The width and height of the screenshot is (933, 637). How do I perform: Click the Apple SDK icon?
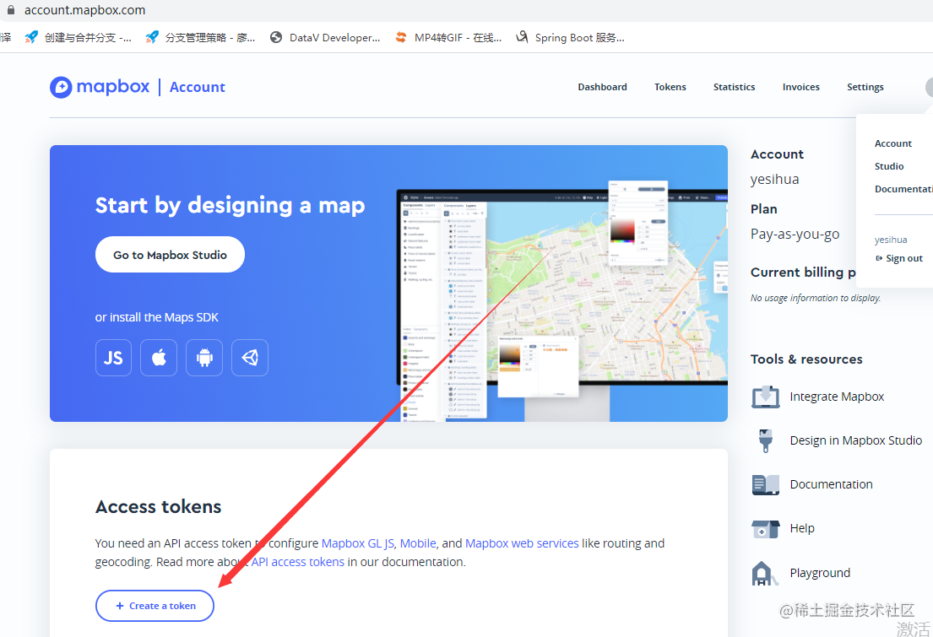[x=159, y=357]
